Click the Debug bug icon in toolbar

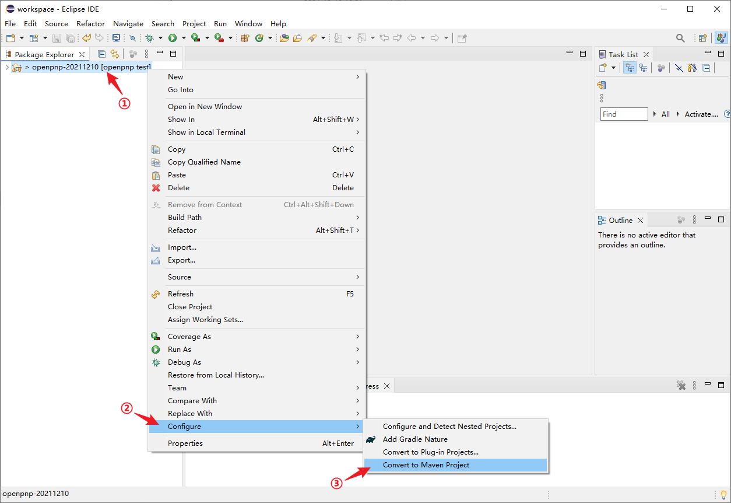(x=150, y=38)
